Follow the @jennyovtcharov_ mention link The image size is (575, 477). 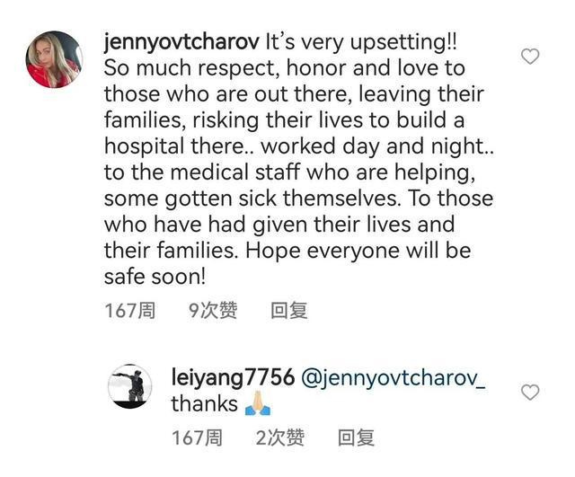pos(394,377)
